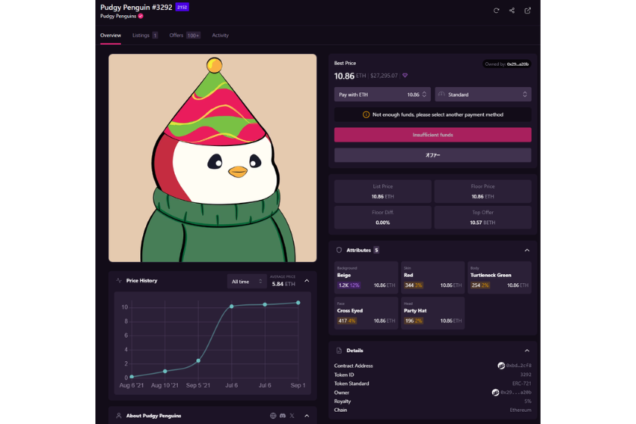Collapse the Attributes section
This screenshot has height=424, width=636.
click(527, 251)
